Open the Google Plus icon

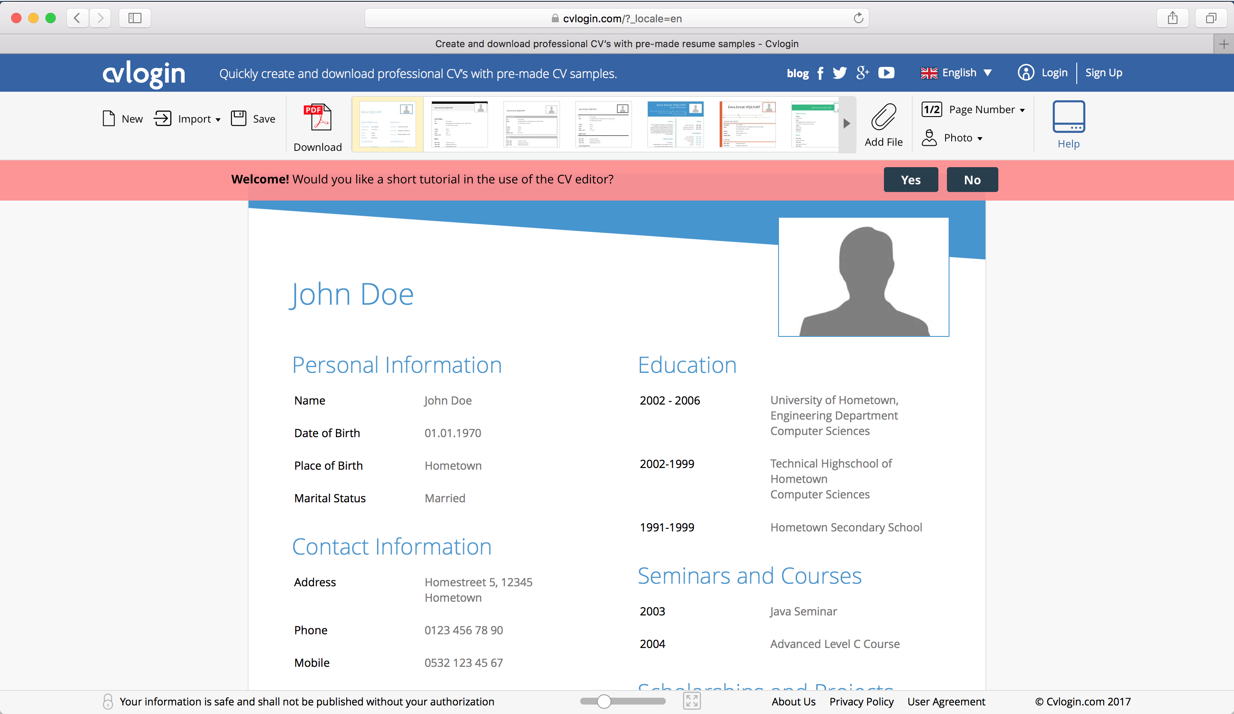863,73
